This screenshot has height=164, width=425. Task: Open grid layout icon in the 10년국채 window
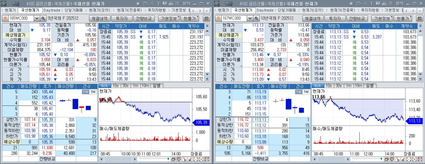pyautogui.click(x=420, y=18)
